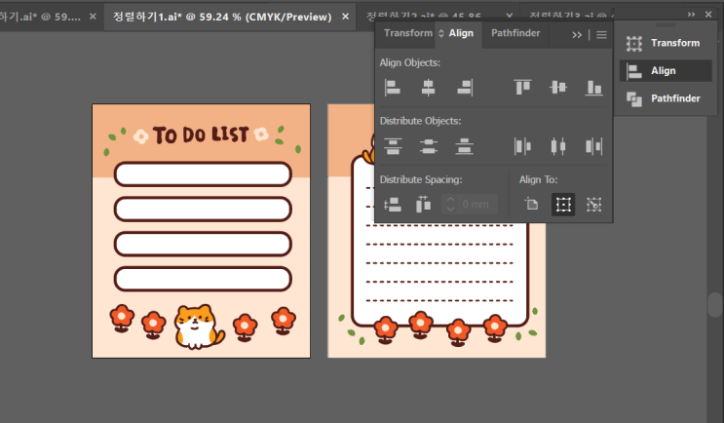Close the leftmost document tab

tap(93, 17)
